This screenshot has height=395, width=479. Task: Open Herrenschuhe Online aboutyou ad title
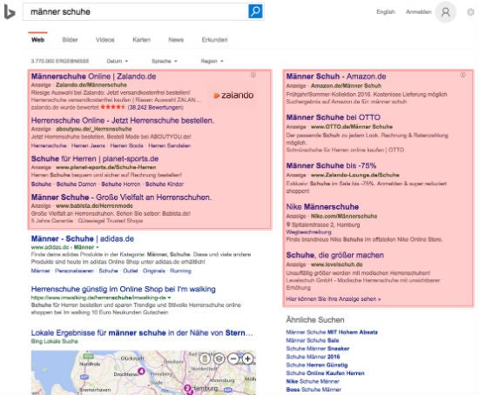click(123, 121)
